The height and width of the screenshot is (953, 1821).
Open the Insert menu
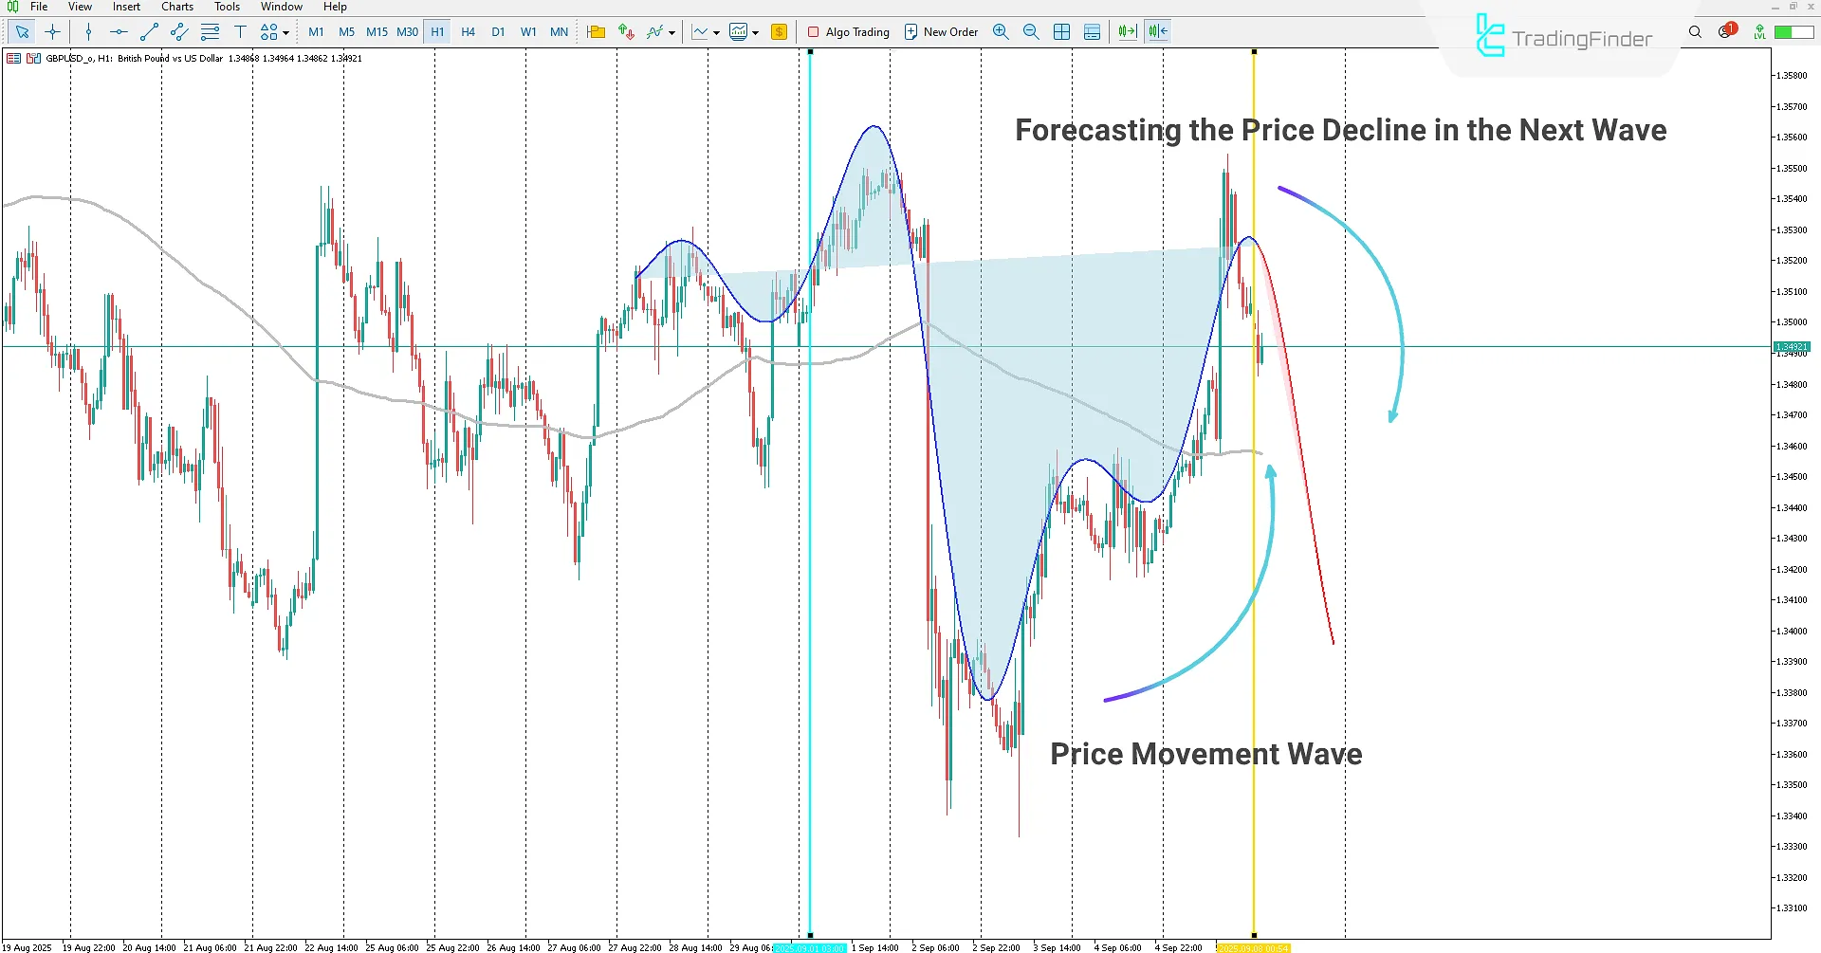[126, 7]
